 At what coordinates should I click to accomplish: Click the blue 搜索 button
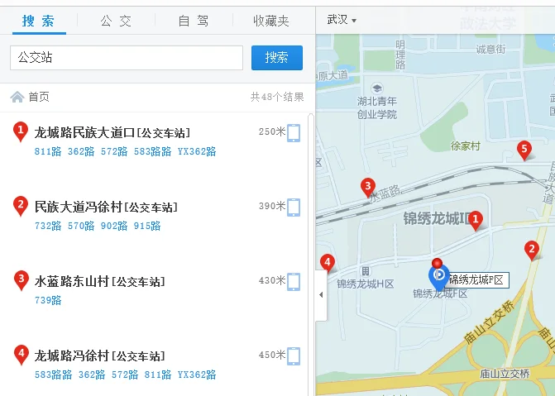(277, 58)
